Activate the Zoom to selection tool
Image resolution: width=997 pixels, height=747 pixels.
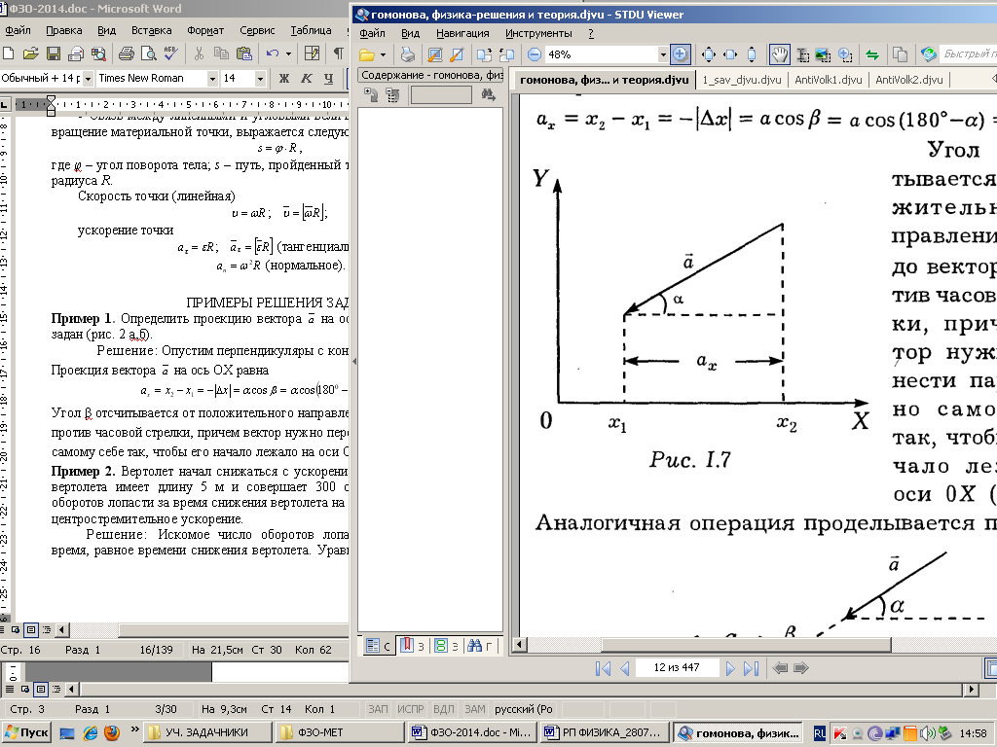pos(845,55)
